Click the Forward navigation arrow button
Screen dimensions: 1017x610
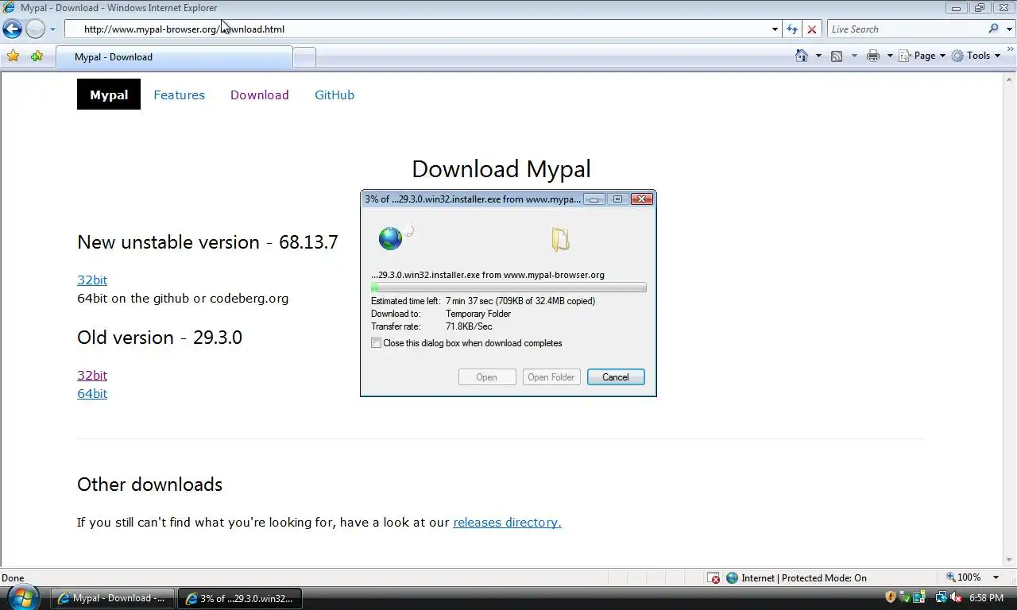point(35,29)
